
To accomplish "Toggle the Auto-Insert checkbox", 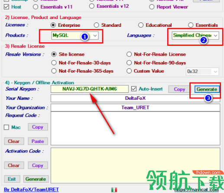I will pos(134,89).
